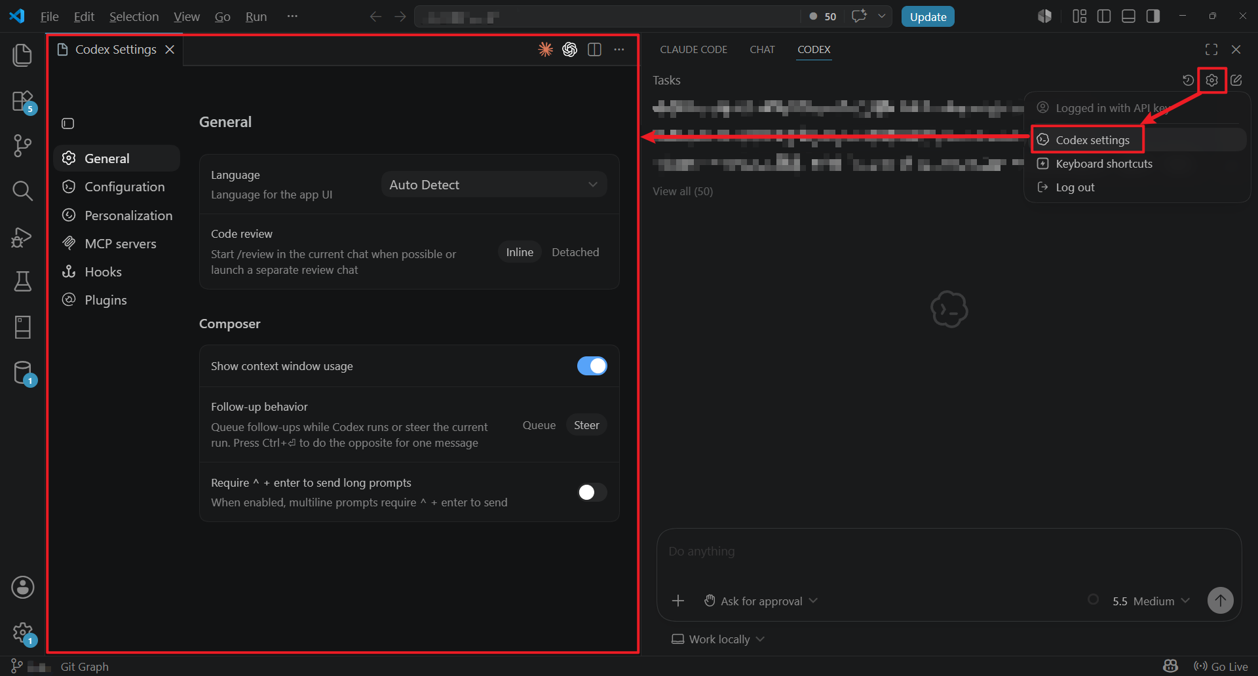Click the OpenAI Codex icon in editor toolbar
Screen dimensions: 1258x676
[x=569, y=49]
